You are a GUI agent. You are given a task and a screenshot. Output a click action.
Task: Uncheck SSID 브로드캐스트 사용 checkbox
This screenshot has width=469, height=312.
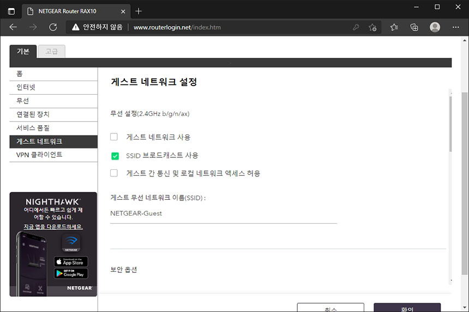pos(115,156)
